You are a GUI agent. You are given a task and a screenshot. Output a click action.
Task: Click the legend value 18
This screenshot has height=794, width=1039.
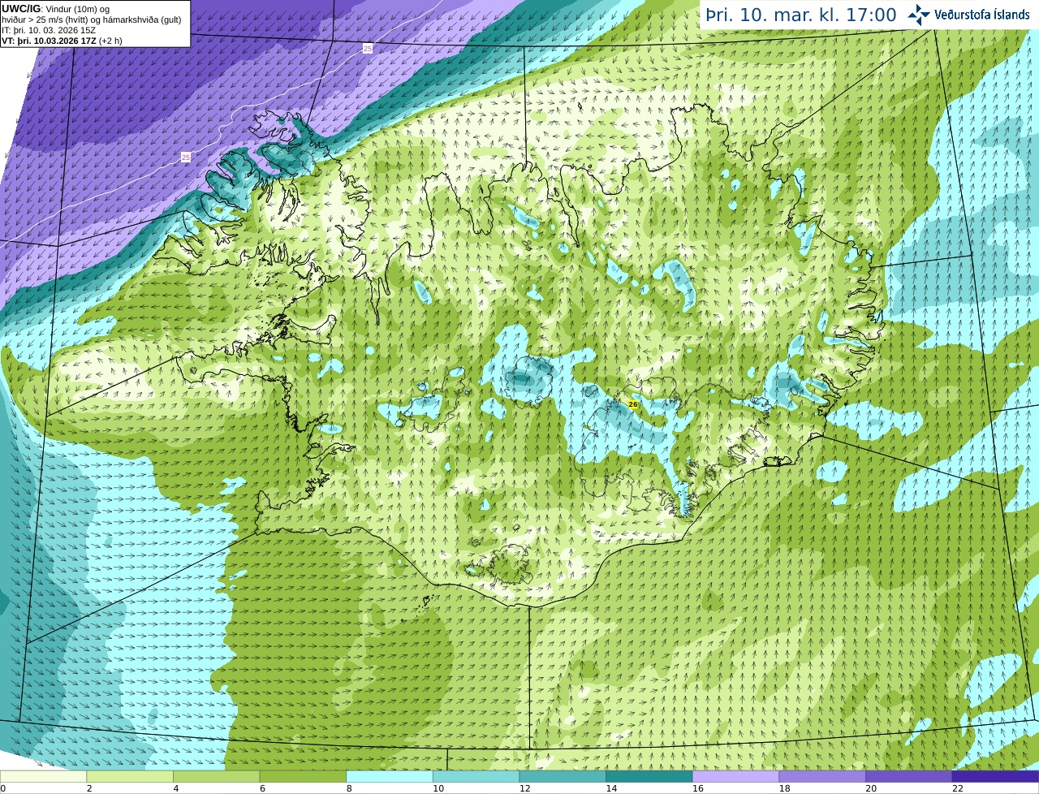click(x=784, y=788)
